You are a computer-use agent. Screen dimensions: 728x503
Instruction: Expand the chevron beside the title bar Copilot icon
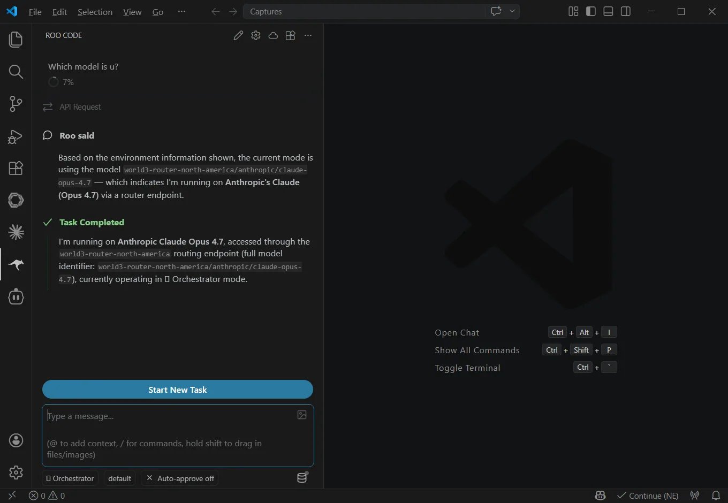coord(512,11)
